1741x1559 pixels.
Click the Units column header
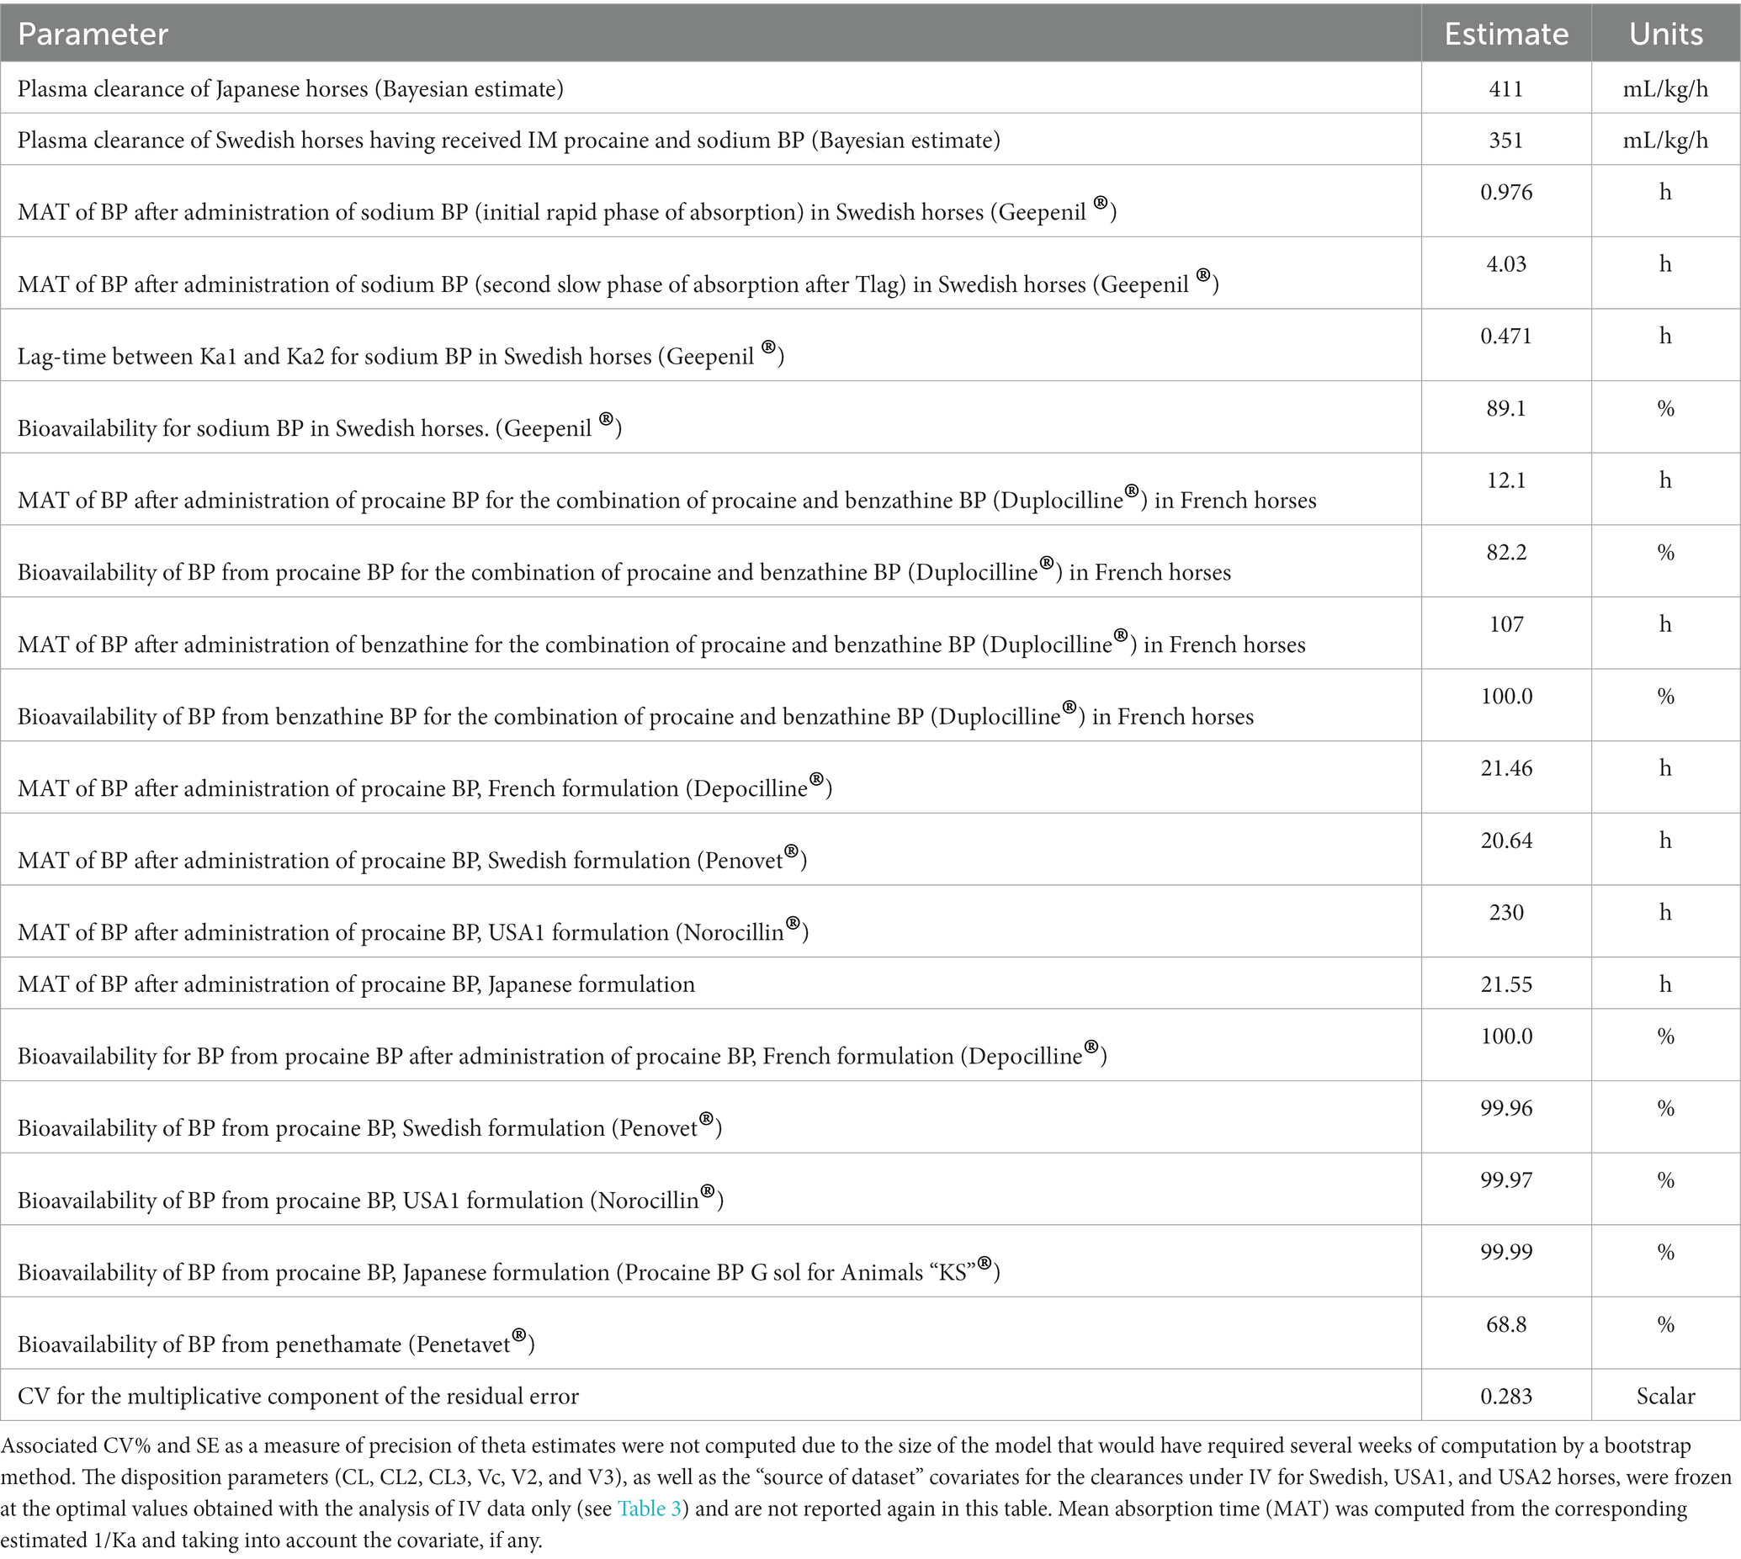(1665, 34)
